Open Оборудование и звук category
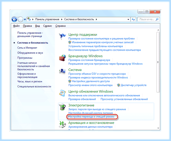 pos(30,53)
